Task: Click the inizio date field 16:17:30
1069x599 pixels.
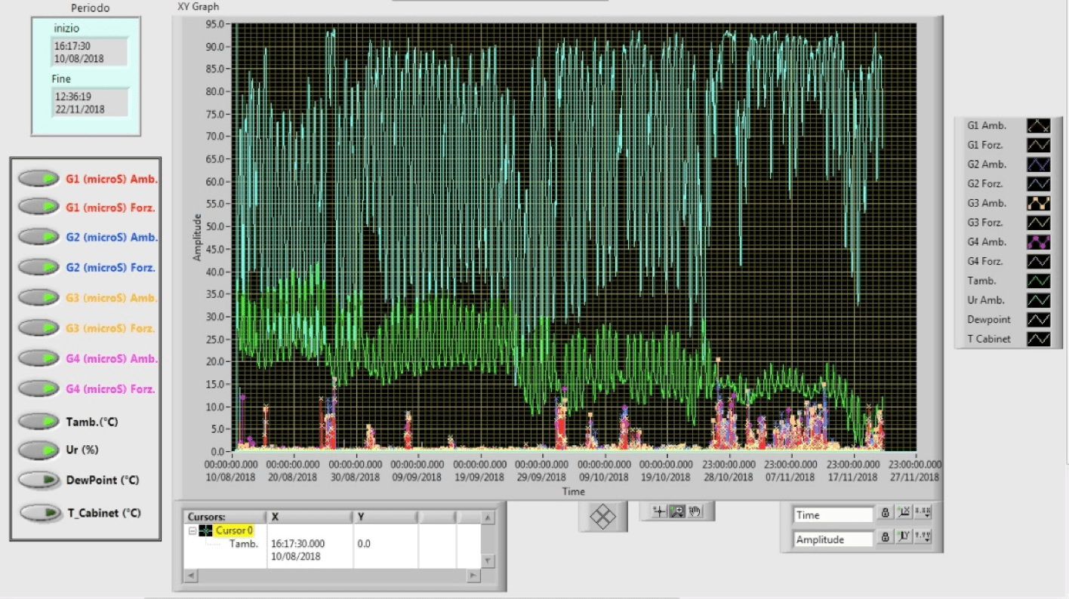Action: [90, 51]
